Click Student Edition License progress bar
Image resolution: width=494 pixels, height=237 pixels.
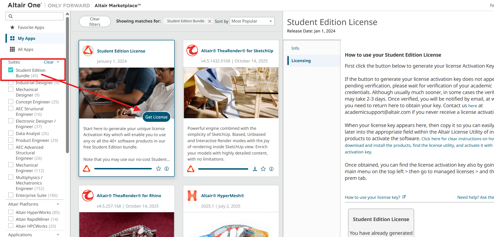123,169
